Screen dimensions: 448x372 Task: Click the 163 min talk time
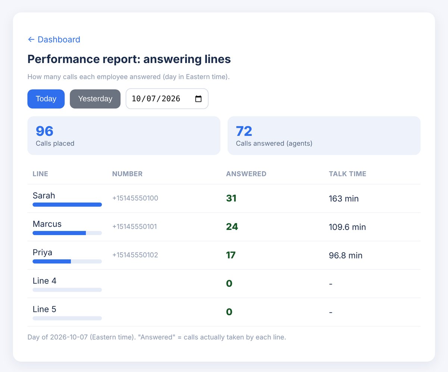pos(344,198)
